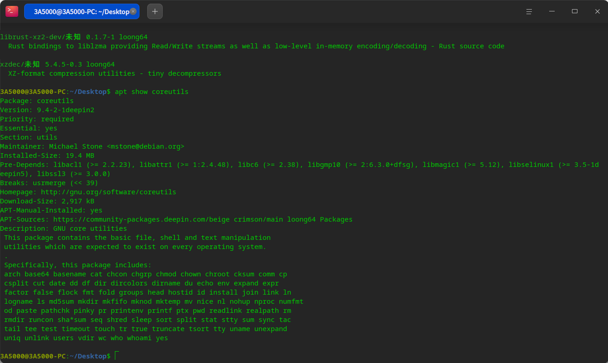Screen dimensions: 608x363
Task: Minimize the terminal window
Action: [552, 11]
